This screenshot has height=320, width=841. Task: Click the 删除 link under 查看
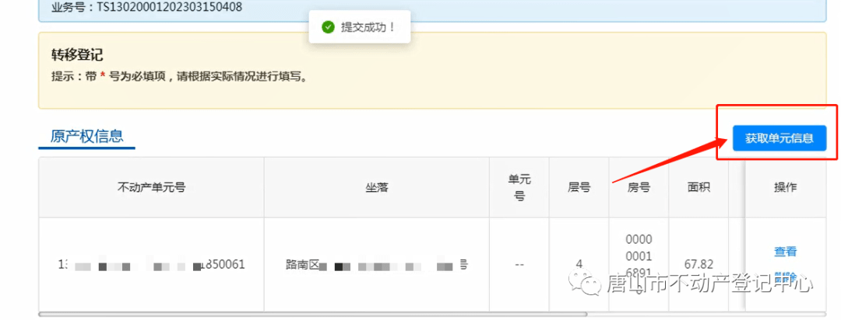(785, 277)
